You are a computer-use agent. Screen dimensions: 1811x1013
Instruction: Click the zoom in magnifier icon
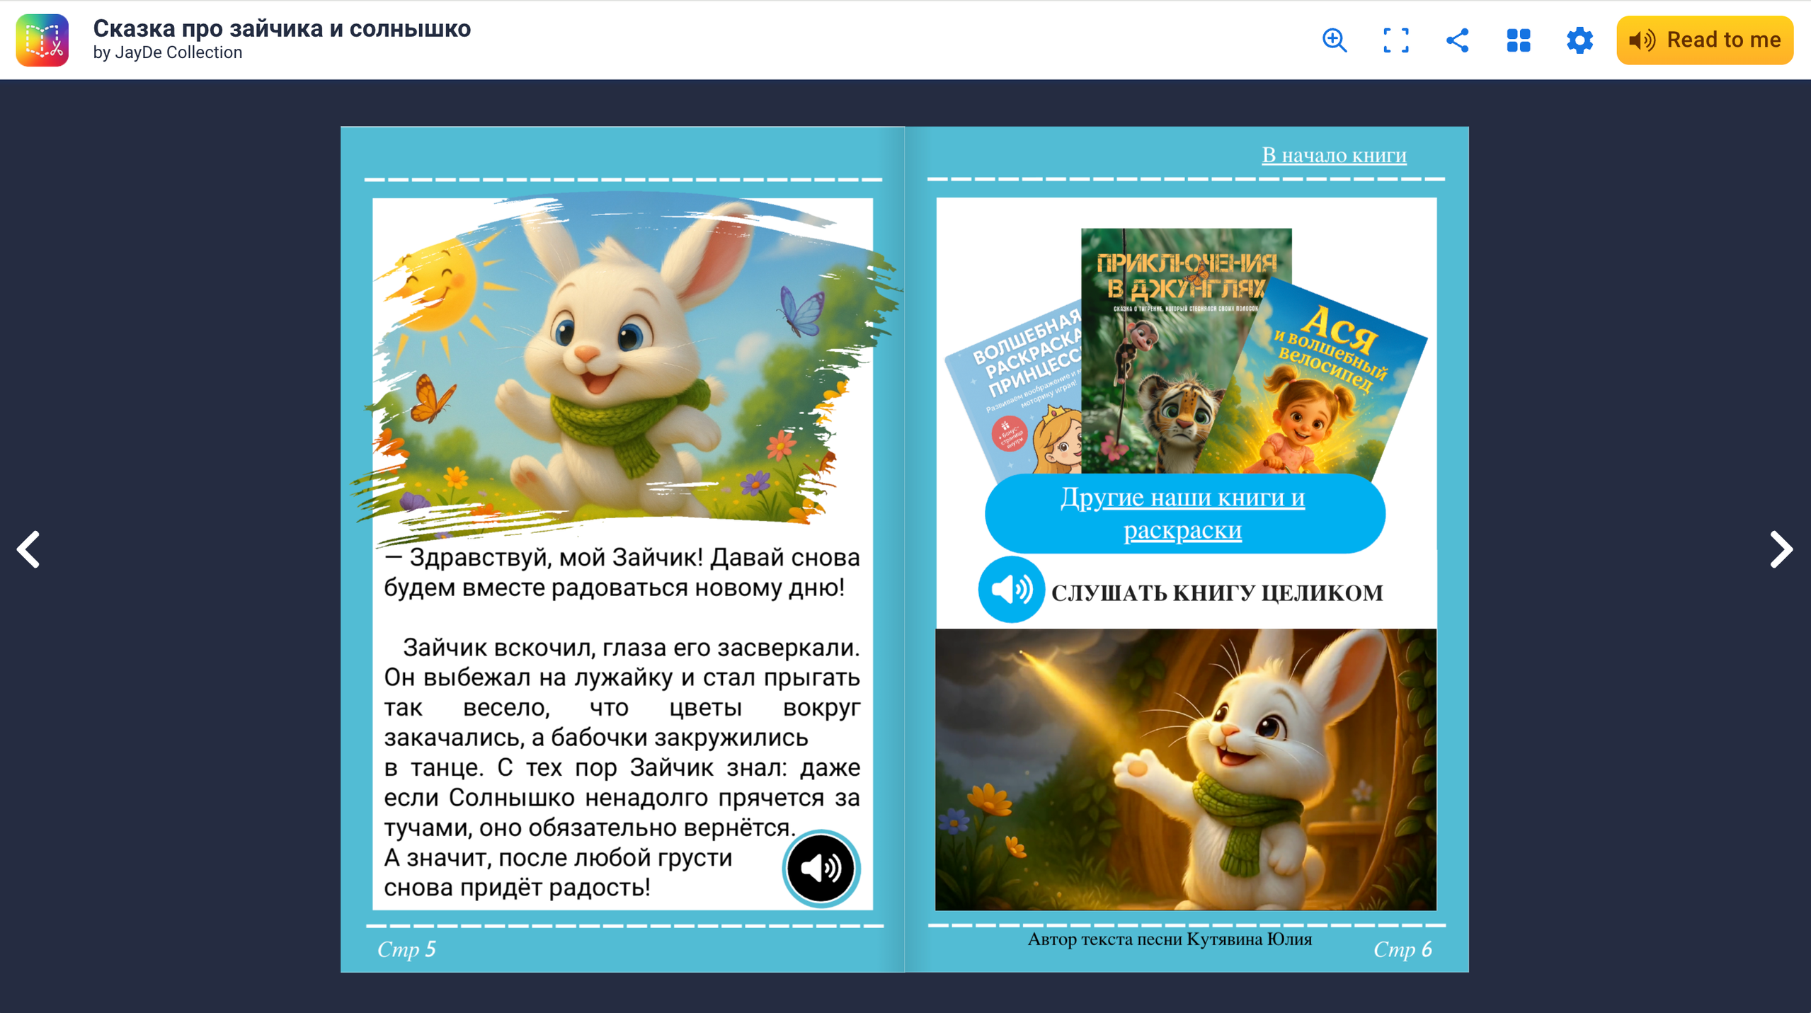(x=1334, y=40)
